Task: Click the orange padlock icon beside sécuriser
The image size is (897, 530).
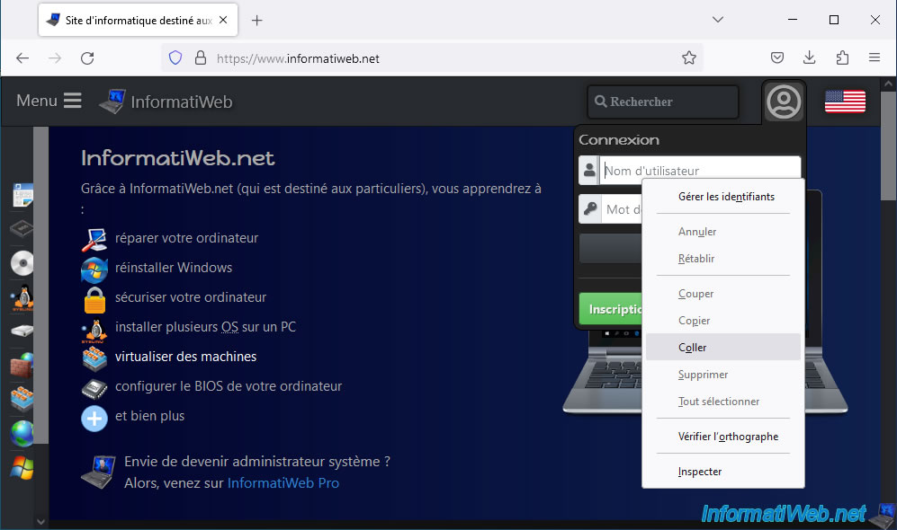Action: (94, 299)
